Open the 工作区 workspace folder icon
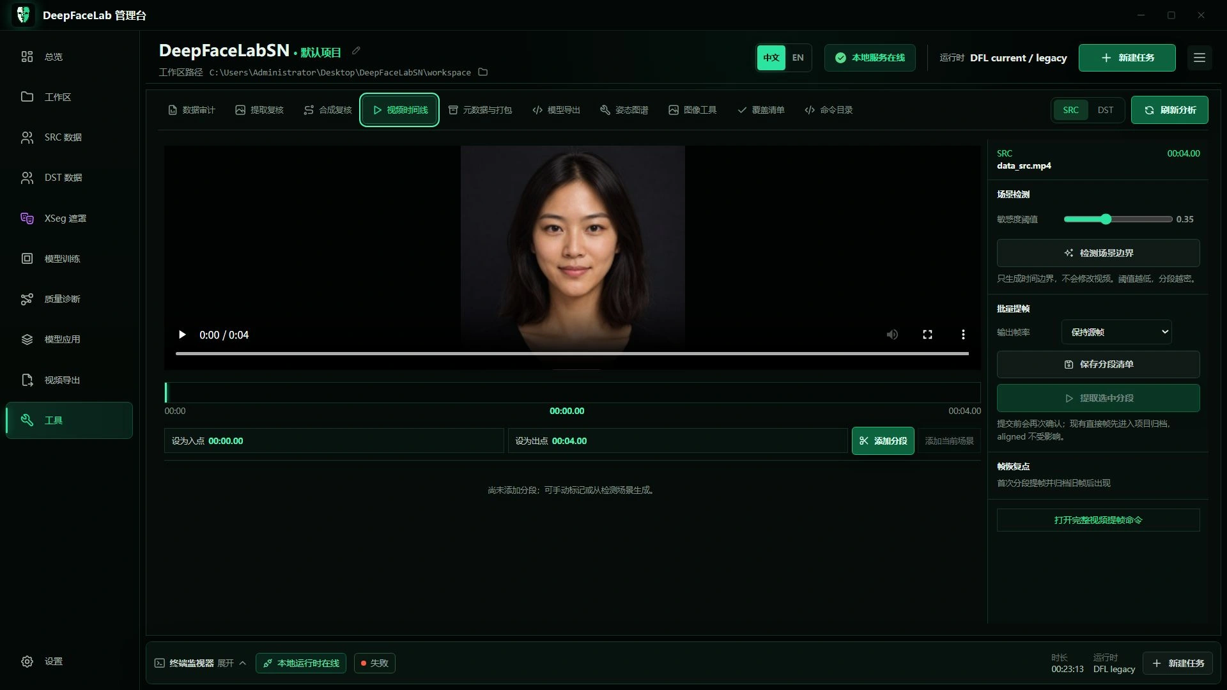The height and width of the screenshot is (690, 1227). click(x=27, y=96)
